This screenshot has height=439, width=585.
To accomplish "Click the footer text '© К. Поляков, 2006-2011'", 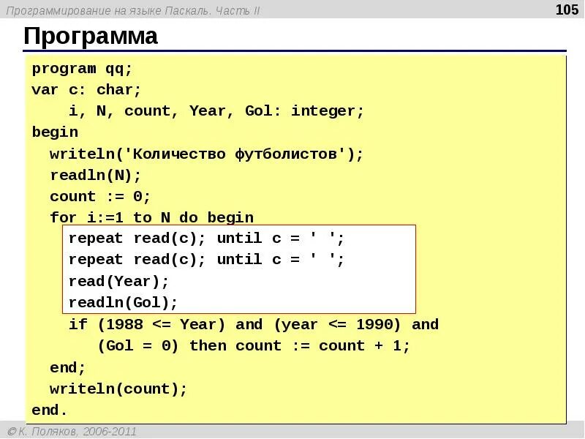I will [72, 432].
